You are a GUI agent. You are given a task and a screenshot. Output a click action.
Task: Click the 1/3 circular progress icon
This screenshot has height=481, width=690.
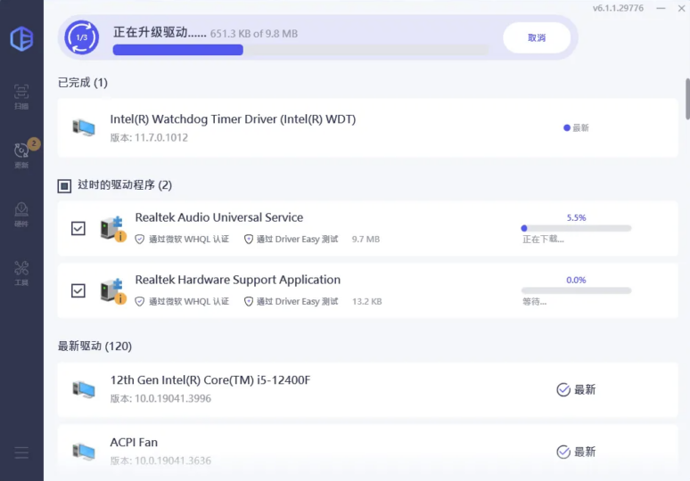[x=82, y=37]
